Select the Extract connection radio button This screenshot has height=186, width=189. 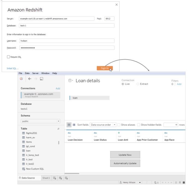(138, 84)
